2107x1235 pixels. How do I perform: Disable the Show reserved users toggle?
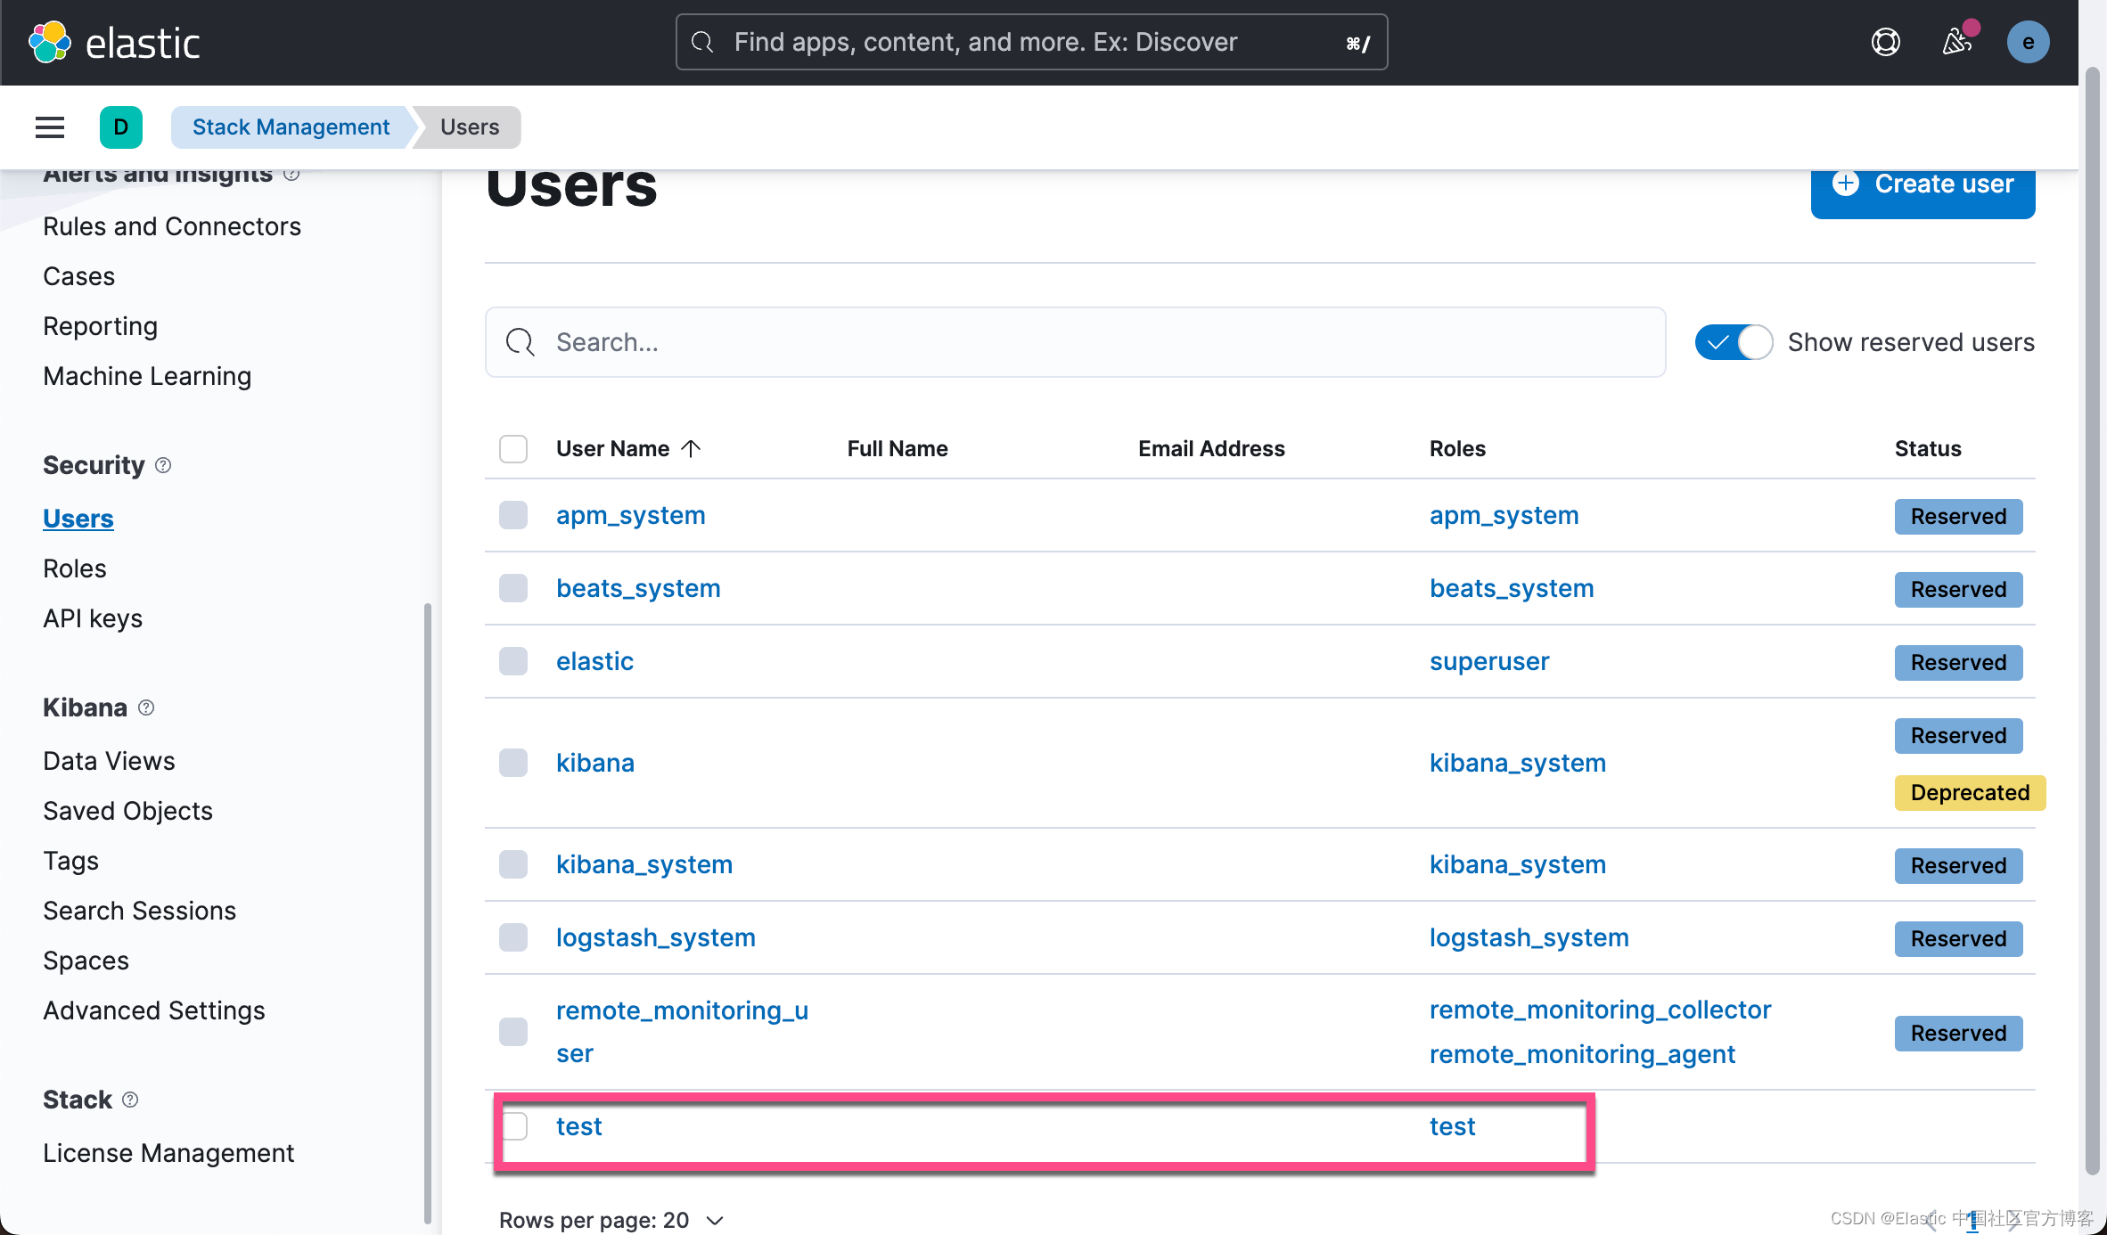[1732, 341]
